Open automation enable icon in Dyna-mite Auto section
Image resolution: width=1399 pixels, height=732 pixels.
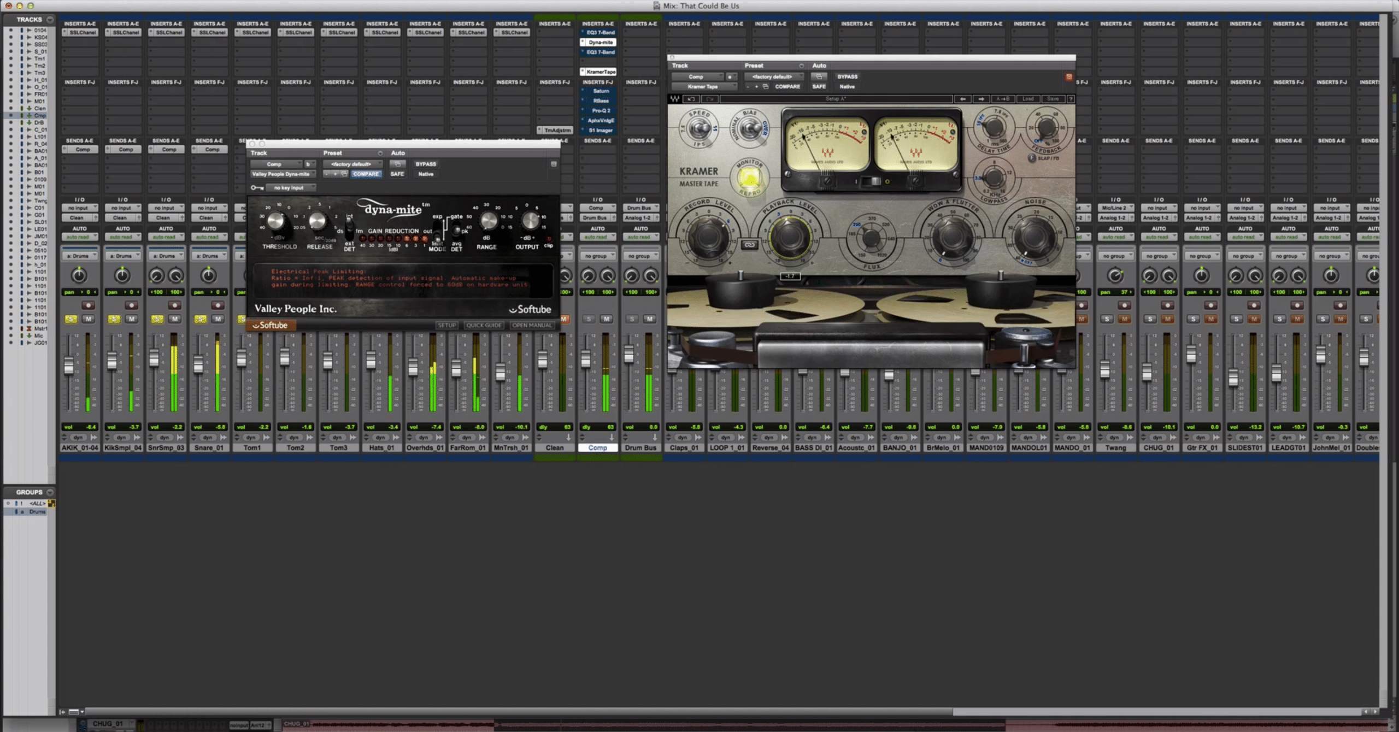point(397,164)
